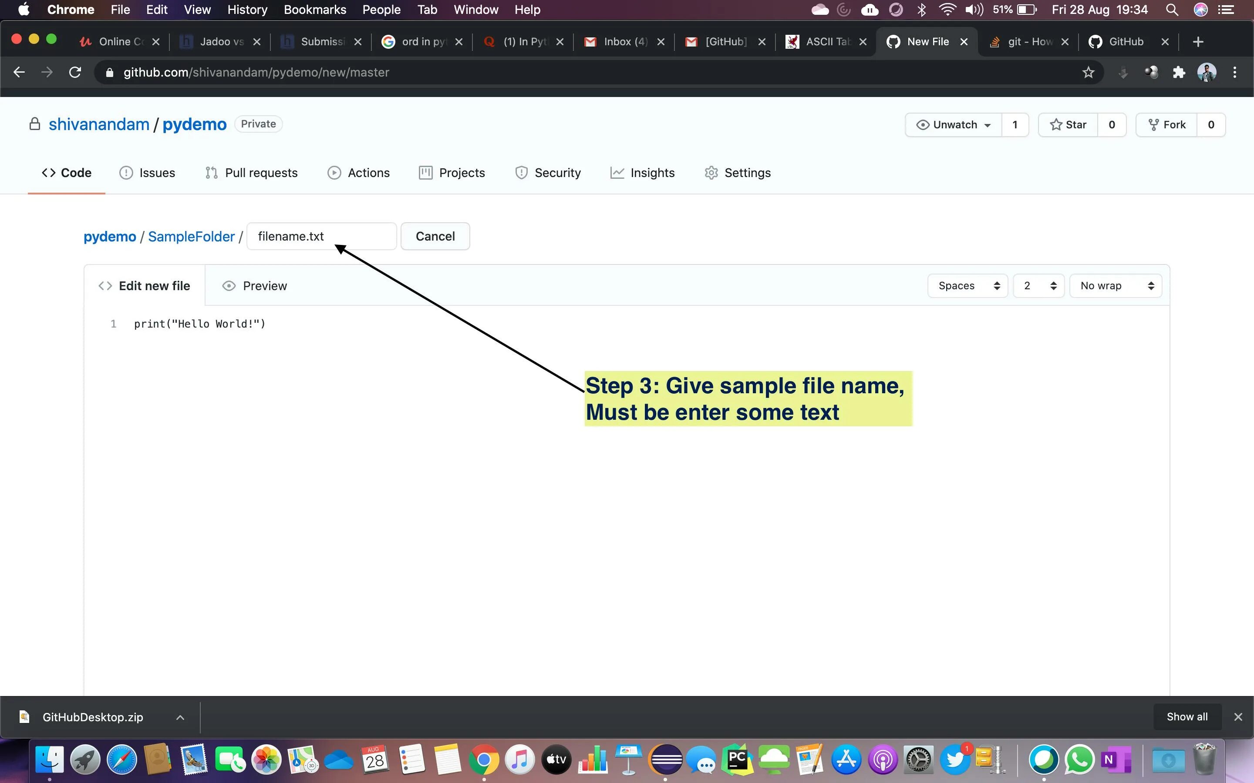Click the Cancel button
The image size is (1254, 783).
pyautogui.click(x=435, y=237)
